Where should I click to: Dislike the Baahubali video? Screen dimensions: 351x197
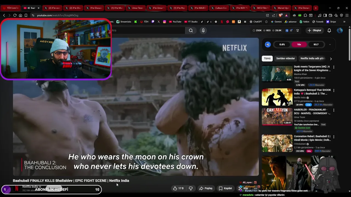[191, 188]
